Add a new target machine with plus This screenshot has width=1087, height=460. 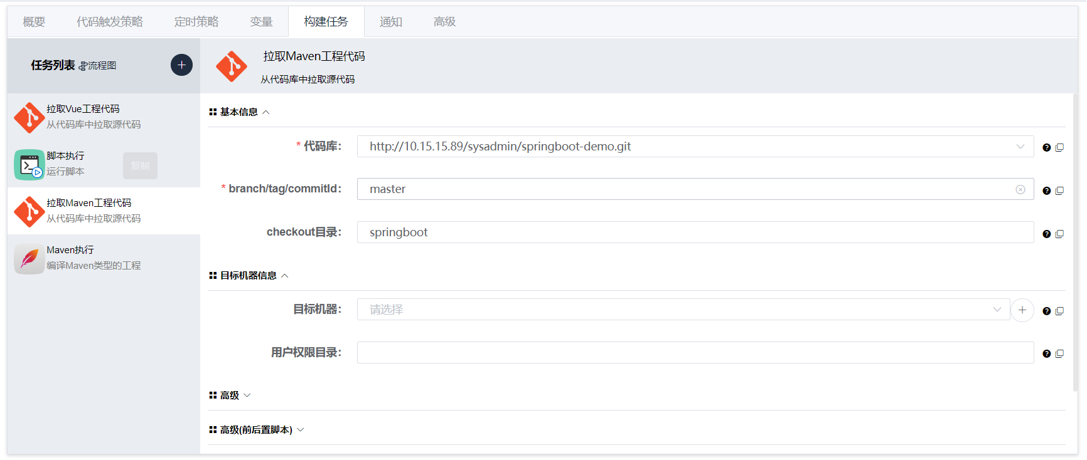(1022, 310)
